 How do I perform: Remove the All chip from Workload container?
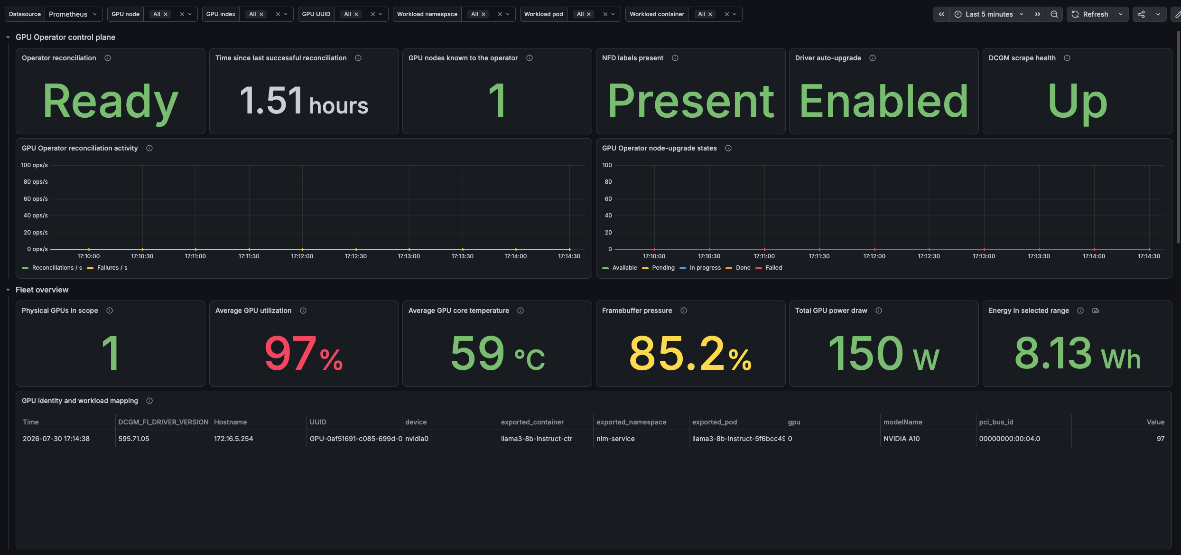point(710,14)
